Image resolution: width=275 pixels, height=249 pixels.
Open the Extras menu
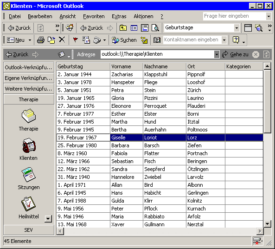tap(119, 16)
